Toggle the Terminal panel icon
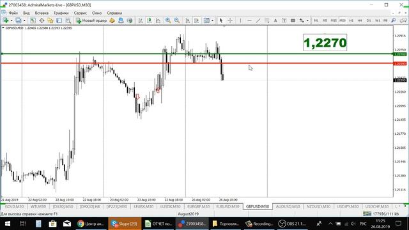 point(59,20)
